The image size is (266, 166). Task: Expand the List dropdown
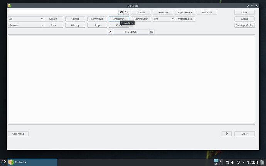[164, 19]
